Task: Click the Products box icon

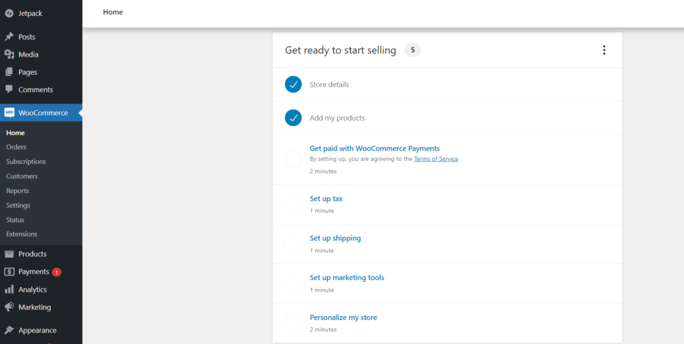Action: click(x=9, y=254)
